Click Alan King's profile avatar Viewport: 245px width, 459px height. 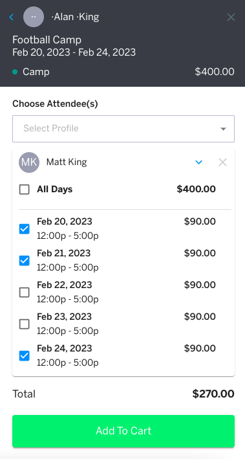pyautogui.click(x=34, y=17)
